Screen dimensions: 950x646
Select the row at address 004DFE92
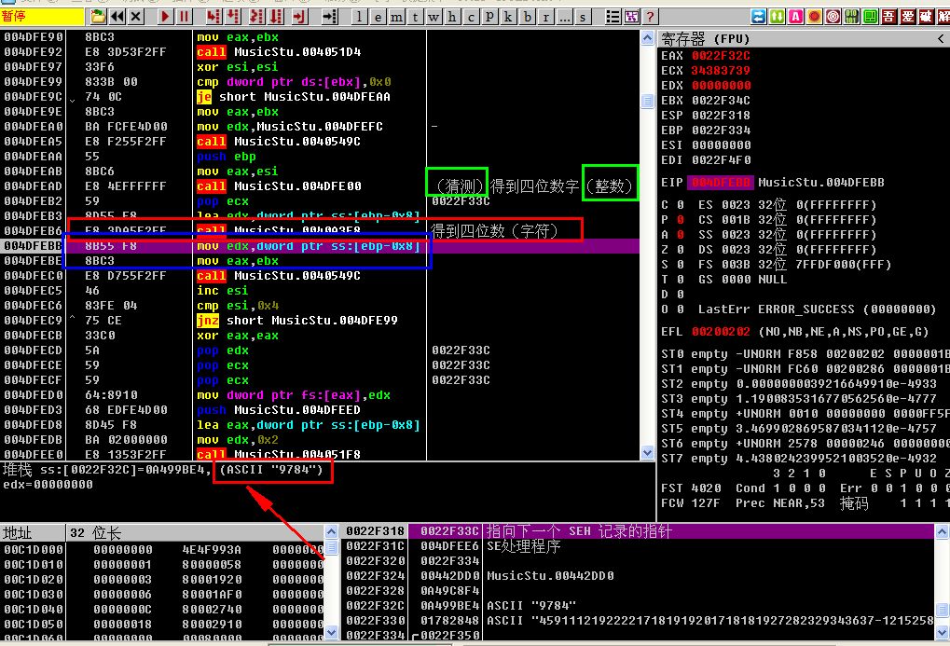coord(320,52)
